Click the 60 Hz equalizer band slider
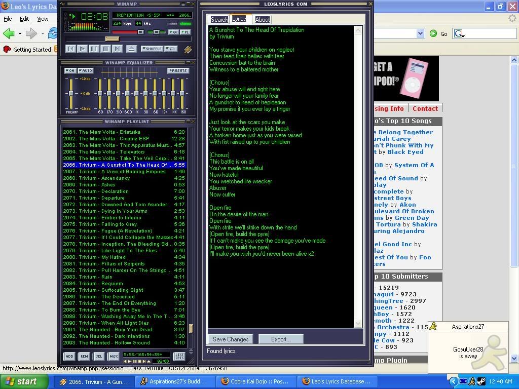 (x=100, y=94)
